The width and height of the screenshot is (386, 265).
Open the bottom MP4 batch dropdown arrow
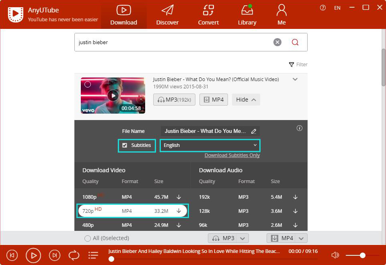click(x=301, y=238)
